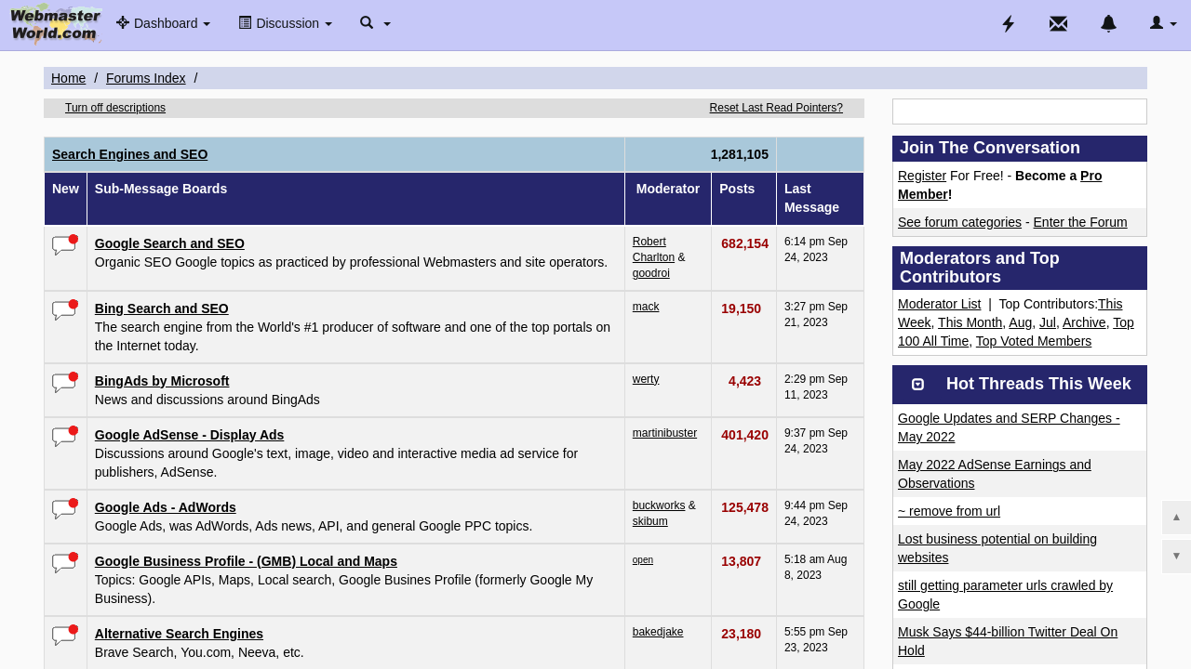Open Google Business Profile (GMB) board
1191x669 pixels.
[x=246, y=561]
